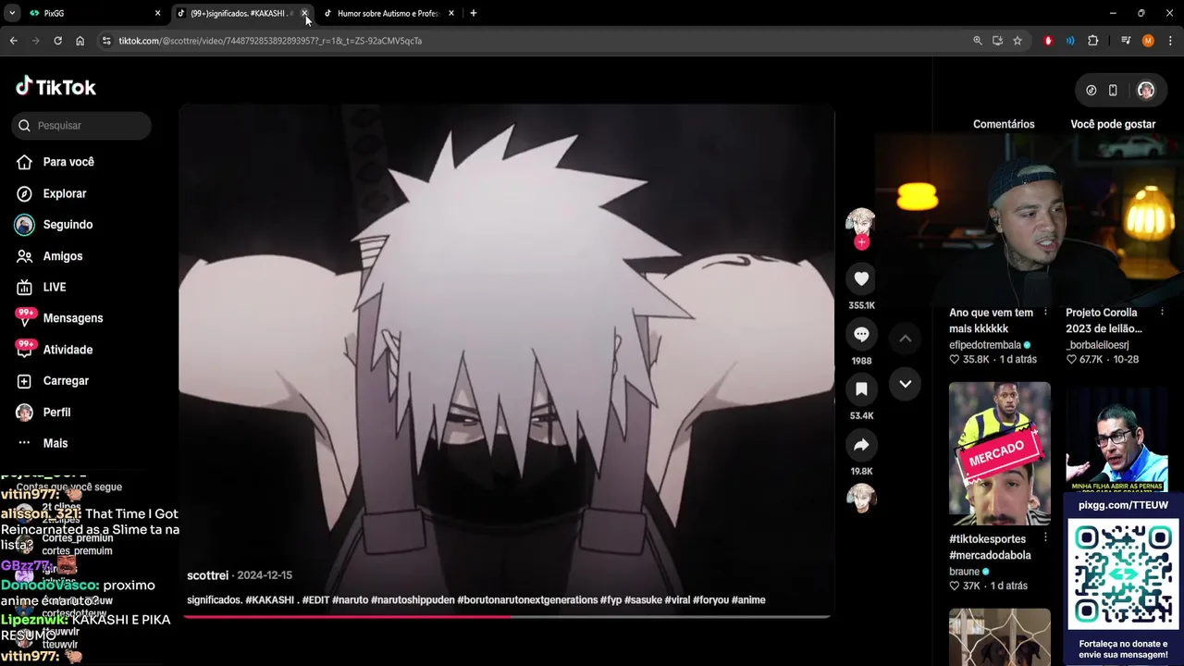1184x666 pixels.
Task: Go to next video with down chevron
Action: [x=906, y=384]
